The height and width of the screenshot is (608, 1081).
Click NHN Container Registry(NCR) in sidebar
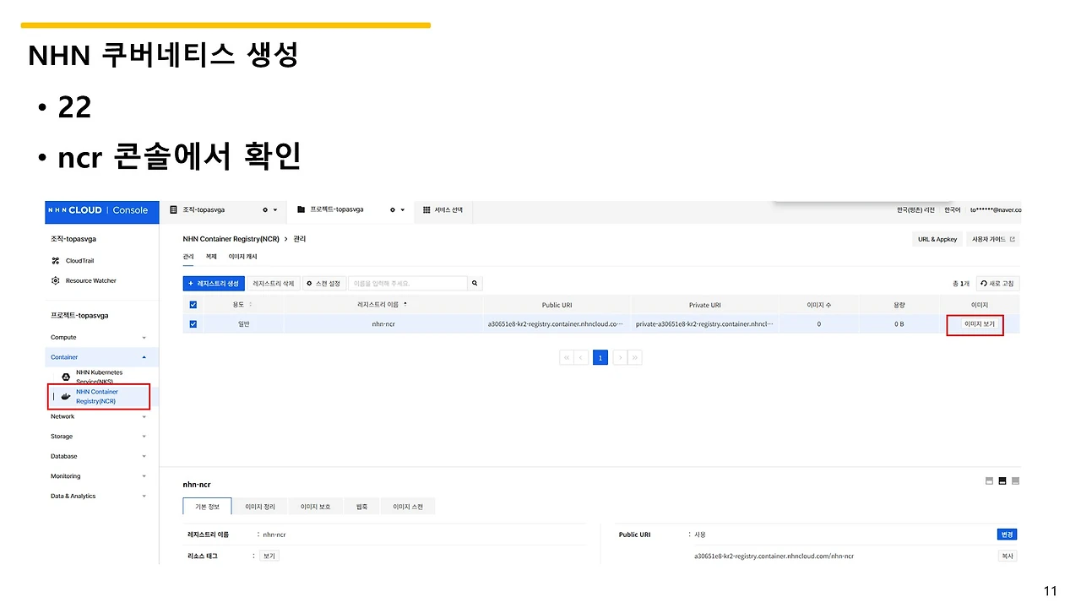pos(98,395)
